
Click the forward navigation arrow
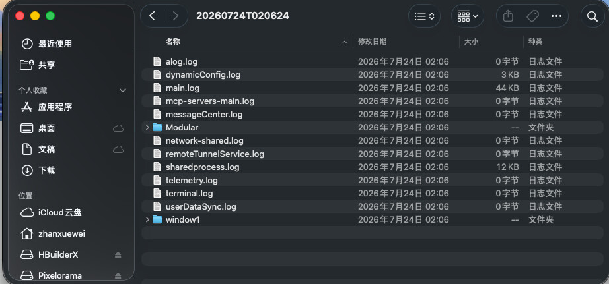point(176,16)
